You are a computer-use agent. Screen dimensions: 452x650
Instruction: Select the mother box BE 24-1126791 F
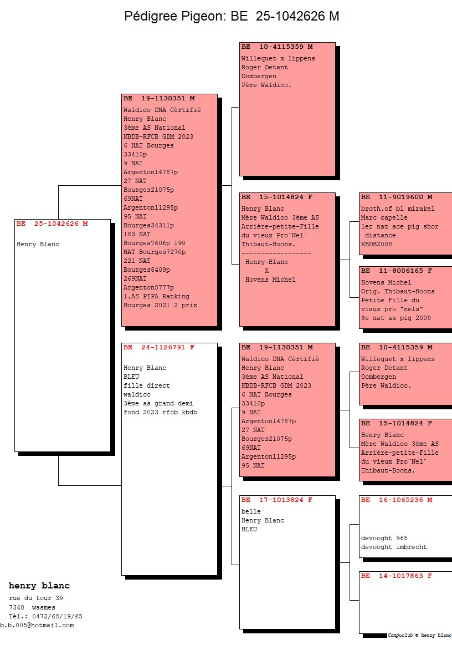(169, 459)
